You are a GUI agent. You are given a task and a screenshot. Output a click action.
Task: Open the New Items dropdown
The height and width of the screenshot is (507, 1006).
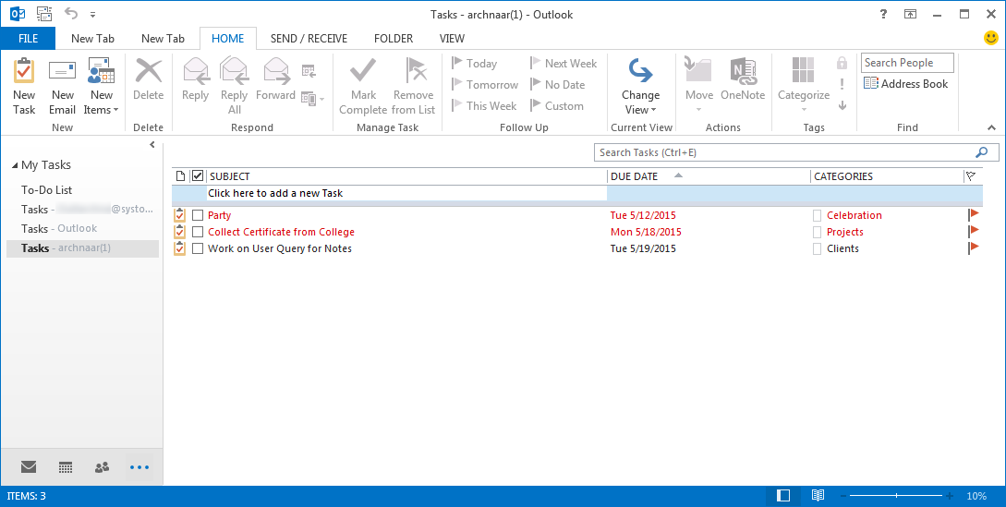(x=101, y=87)
